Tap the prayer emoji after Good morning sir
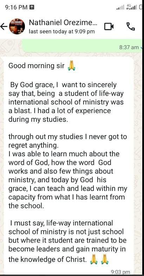144x276 pixels. (71, 66)
